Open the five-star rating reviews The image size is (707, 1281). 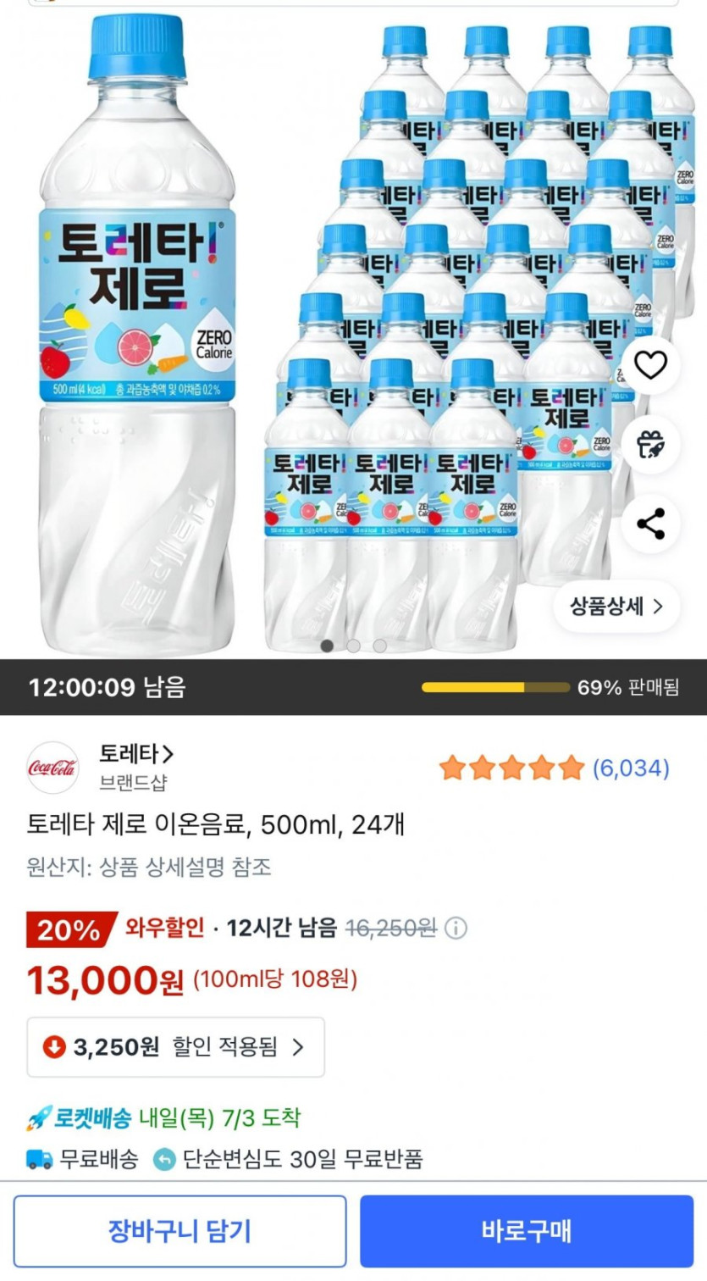coord(554,768)
